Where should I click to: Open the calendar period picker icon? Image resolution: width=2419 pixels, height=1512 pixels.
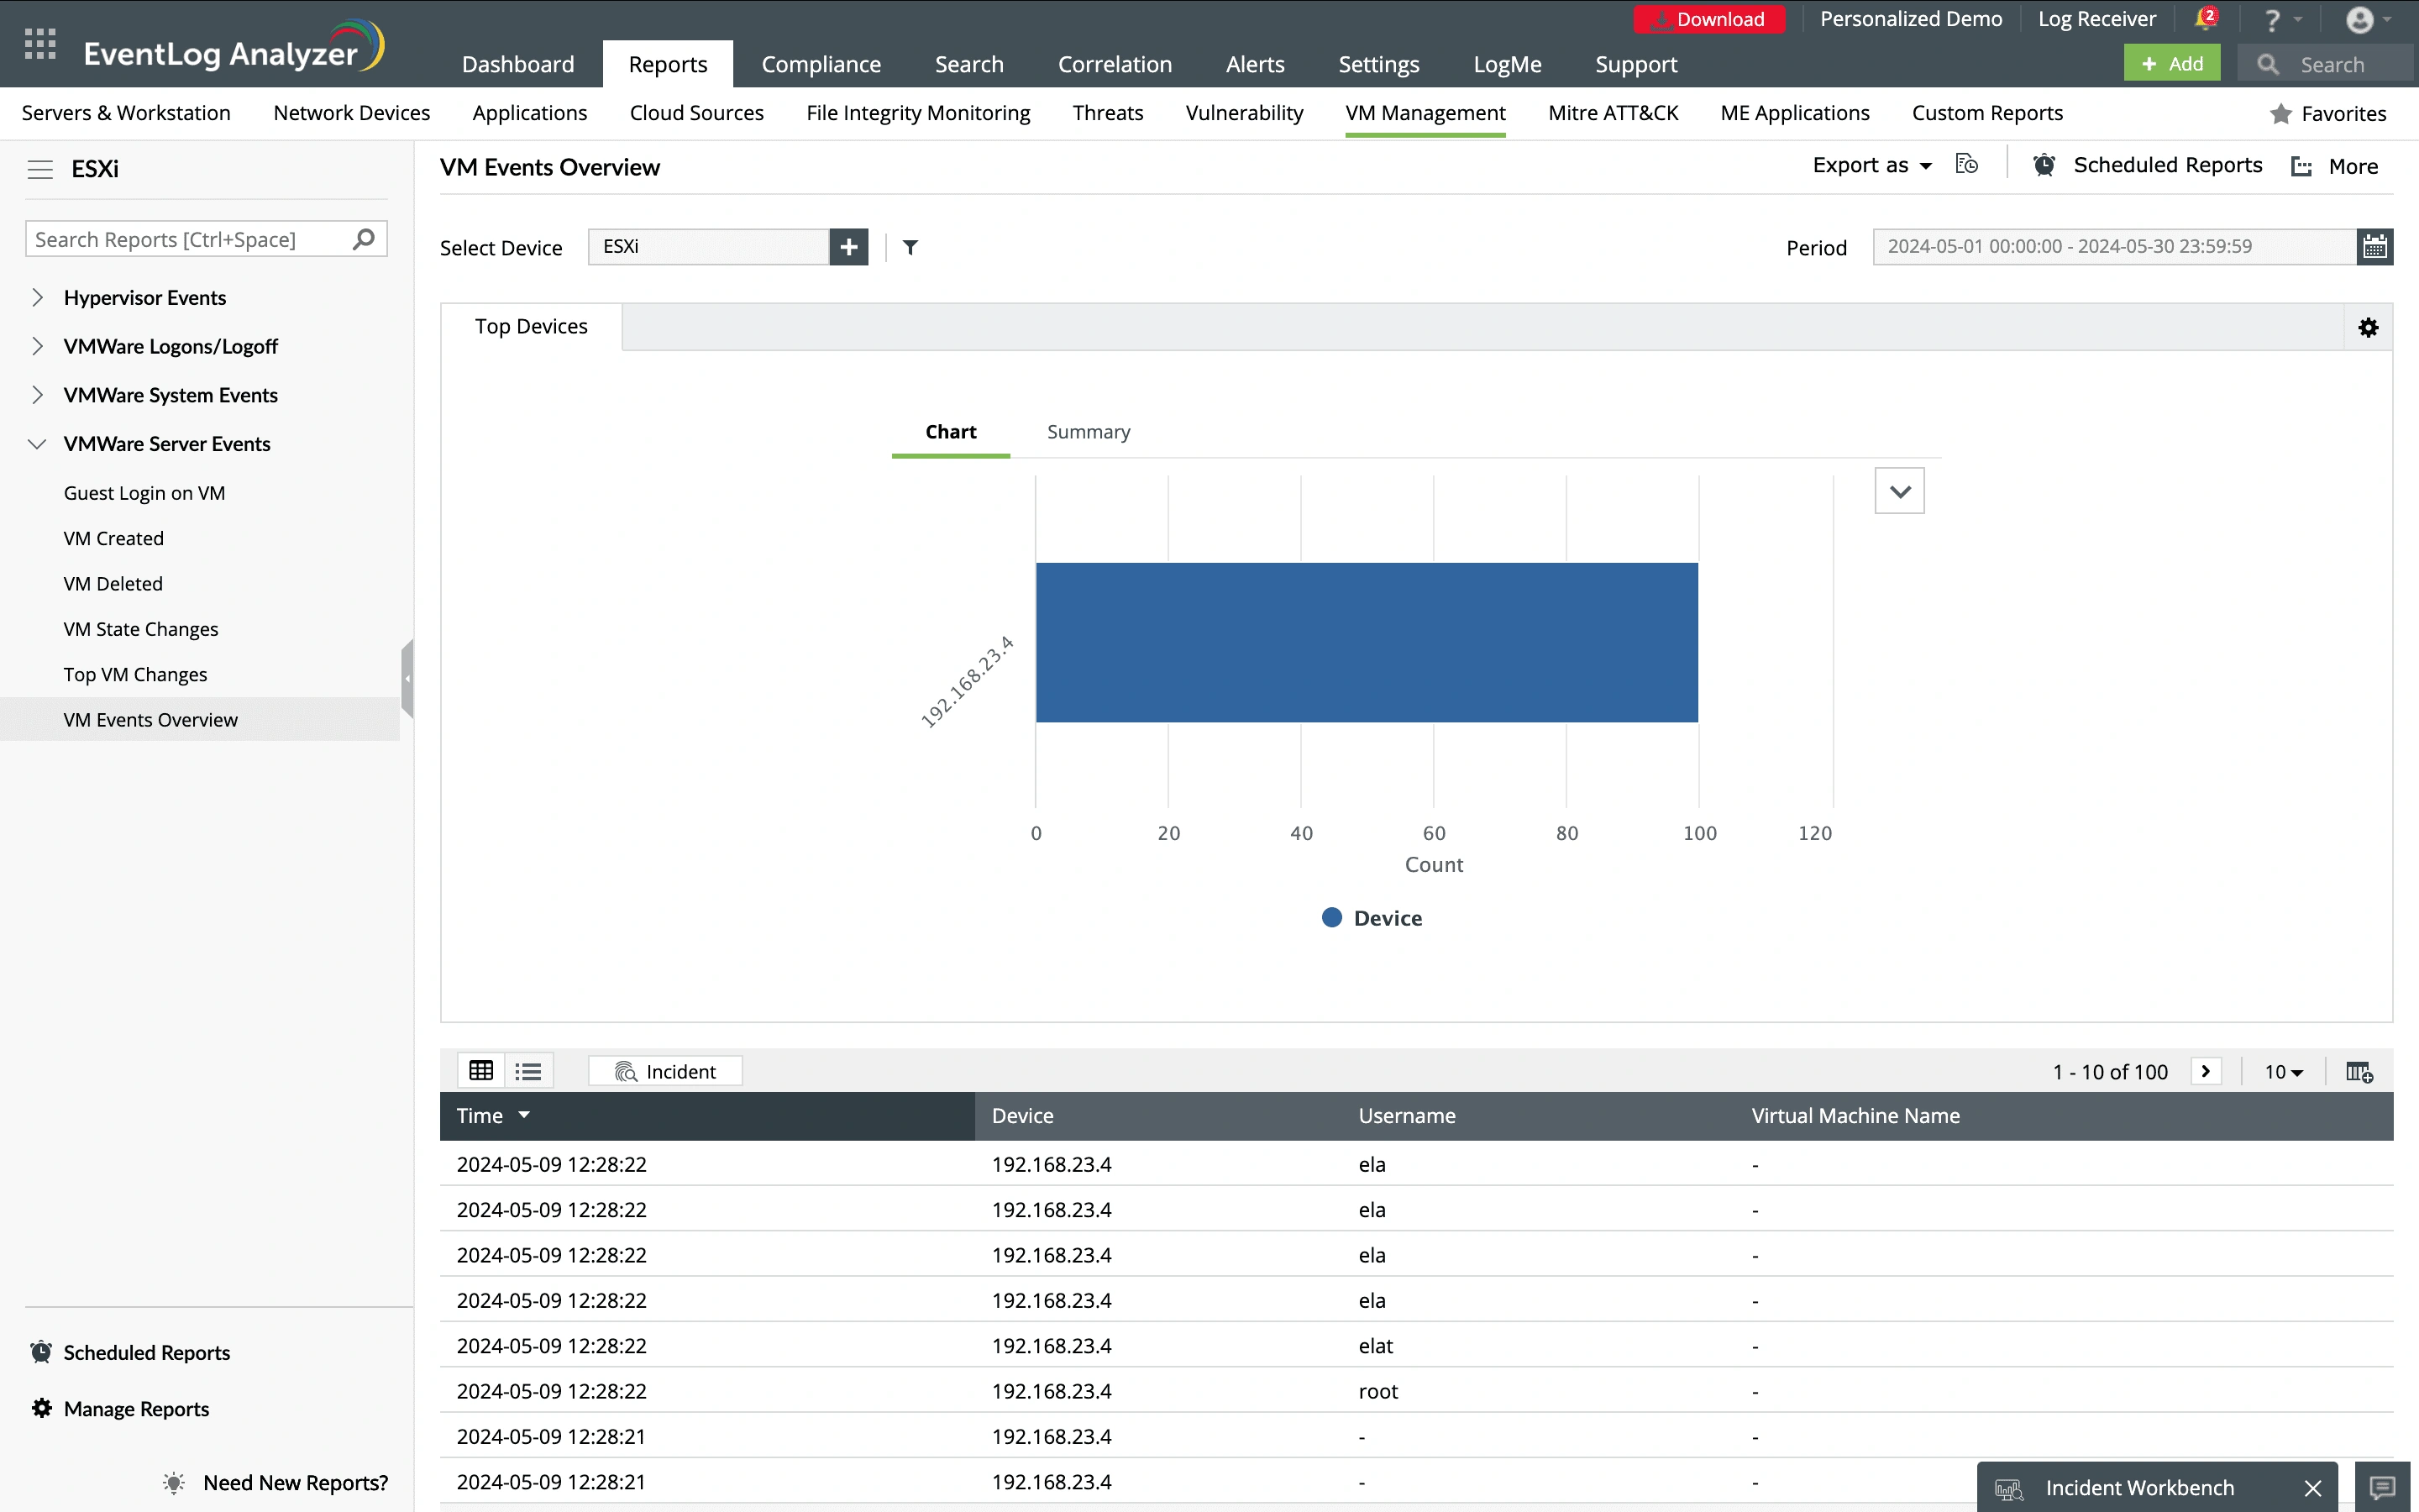point(2374,246)
